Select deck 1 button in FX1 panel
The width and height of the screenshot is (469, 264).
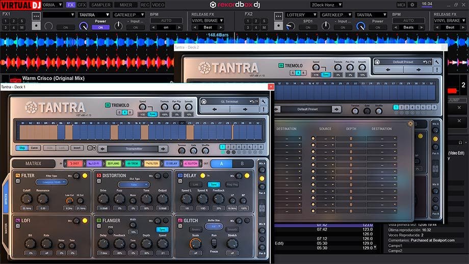[x=6, y=21]
